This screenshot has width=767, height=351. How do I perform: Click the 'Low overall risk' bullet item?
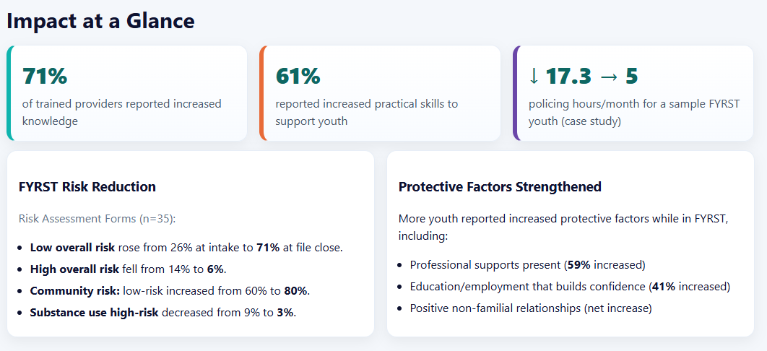pos(186,248)
